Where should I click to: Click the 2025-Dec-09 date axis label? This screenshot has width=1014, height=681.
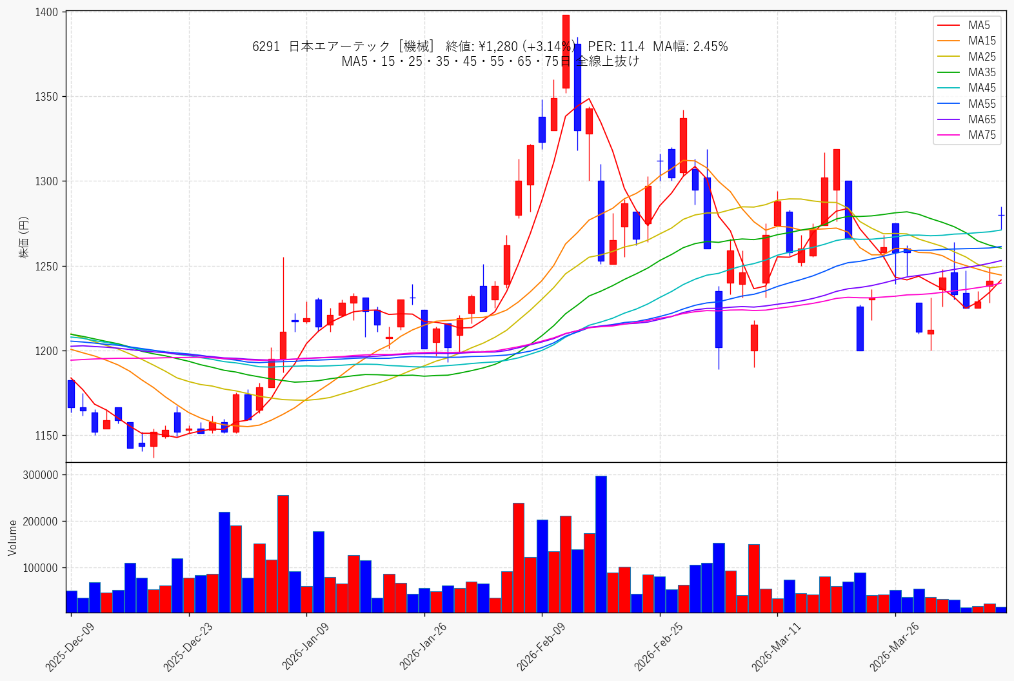[70, 647]
